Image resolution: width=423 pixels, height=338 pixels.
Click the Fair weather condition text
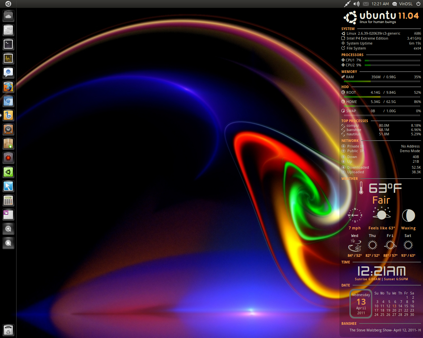(x=381, y=200)
